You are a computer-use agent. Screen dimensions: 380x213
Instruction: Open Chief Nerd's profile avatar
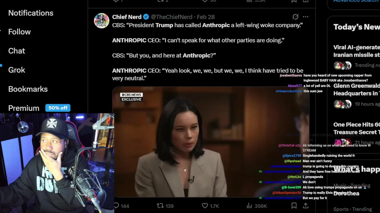coord(102,21)
